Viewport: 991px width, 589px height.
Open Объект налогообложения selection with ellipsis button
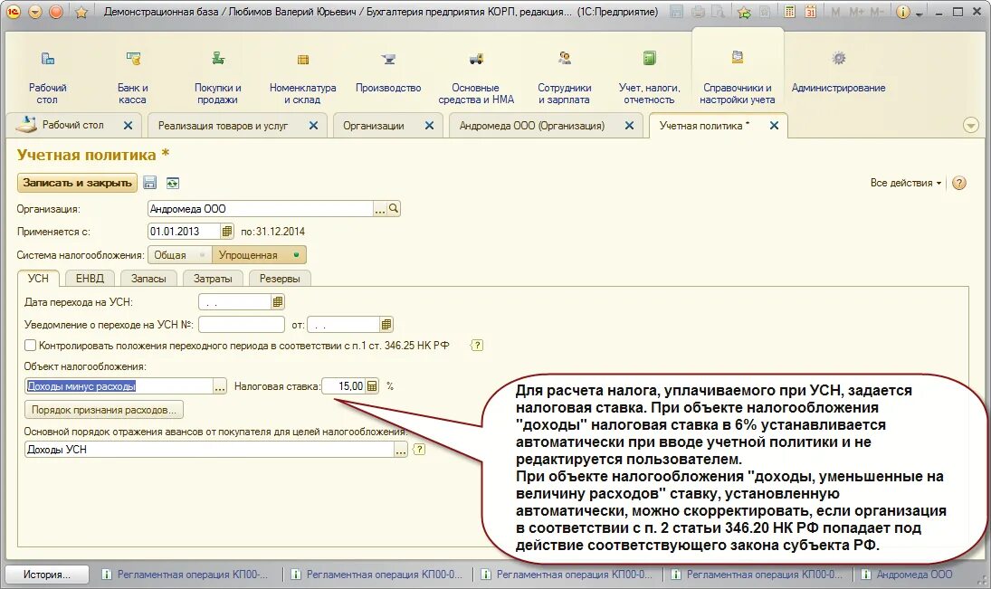(217, 385)
